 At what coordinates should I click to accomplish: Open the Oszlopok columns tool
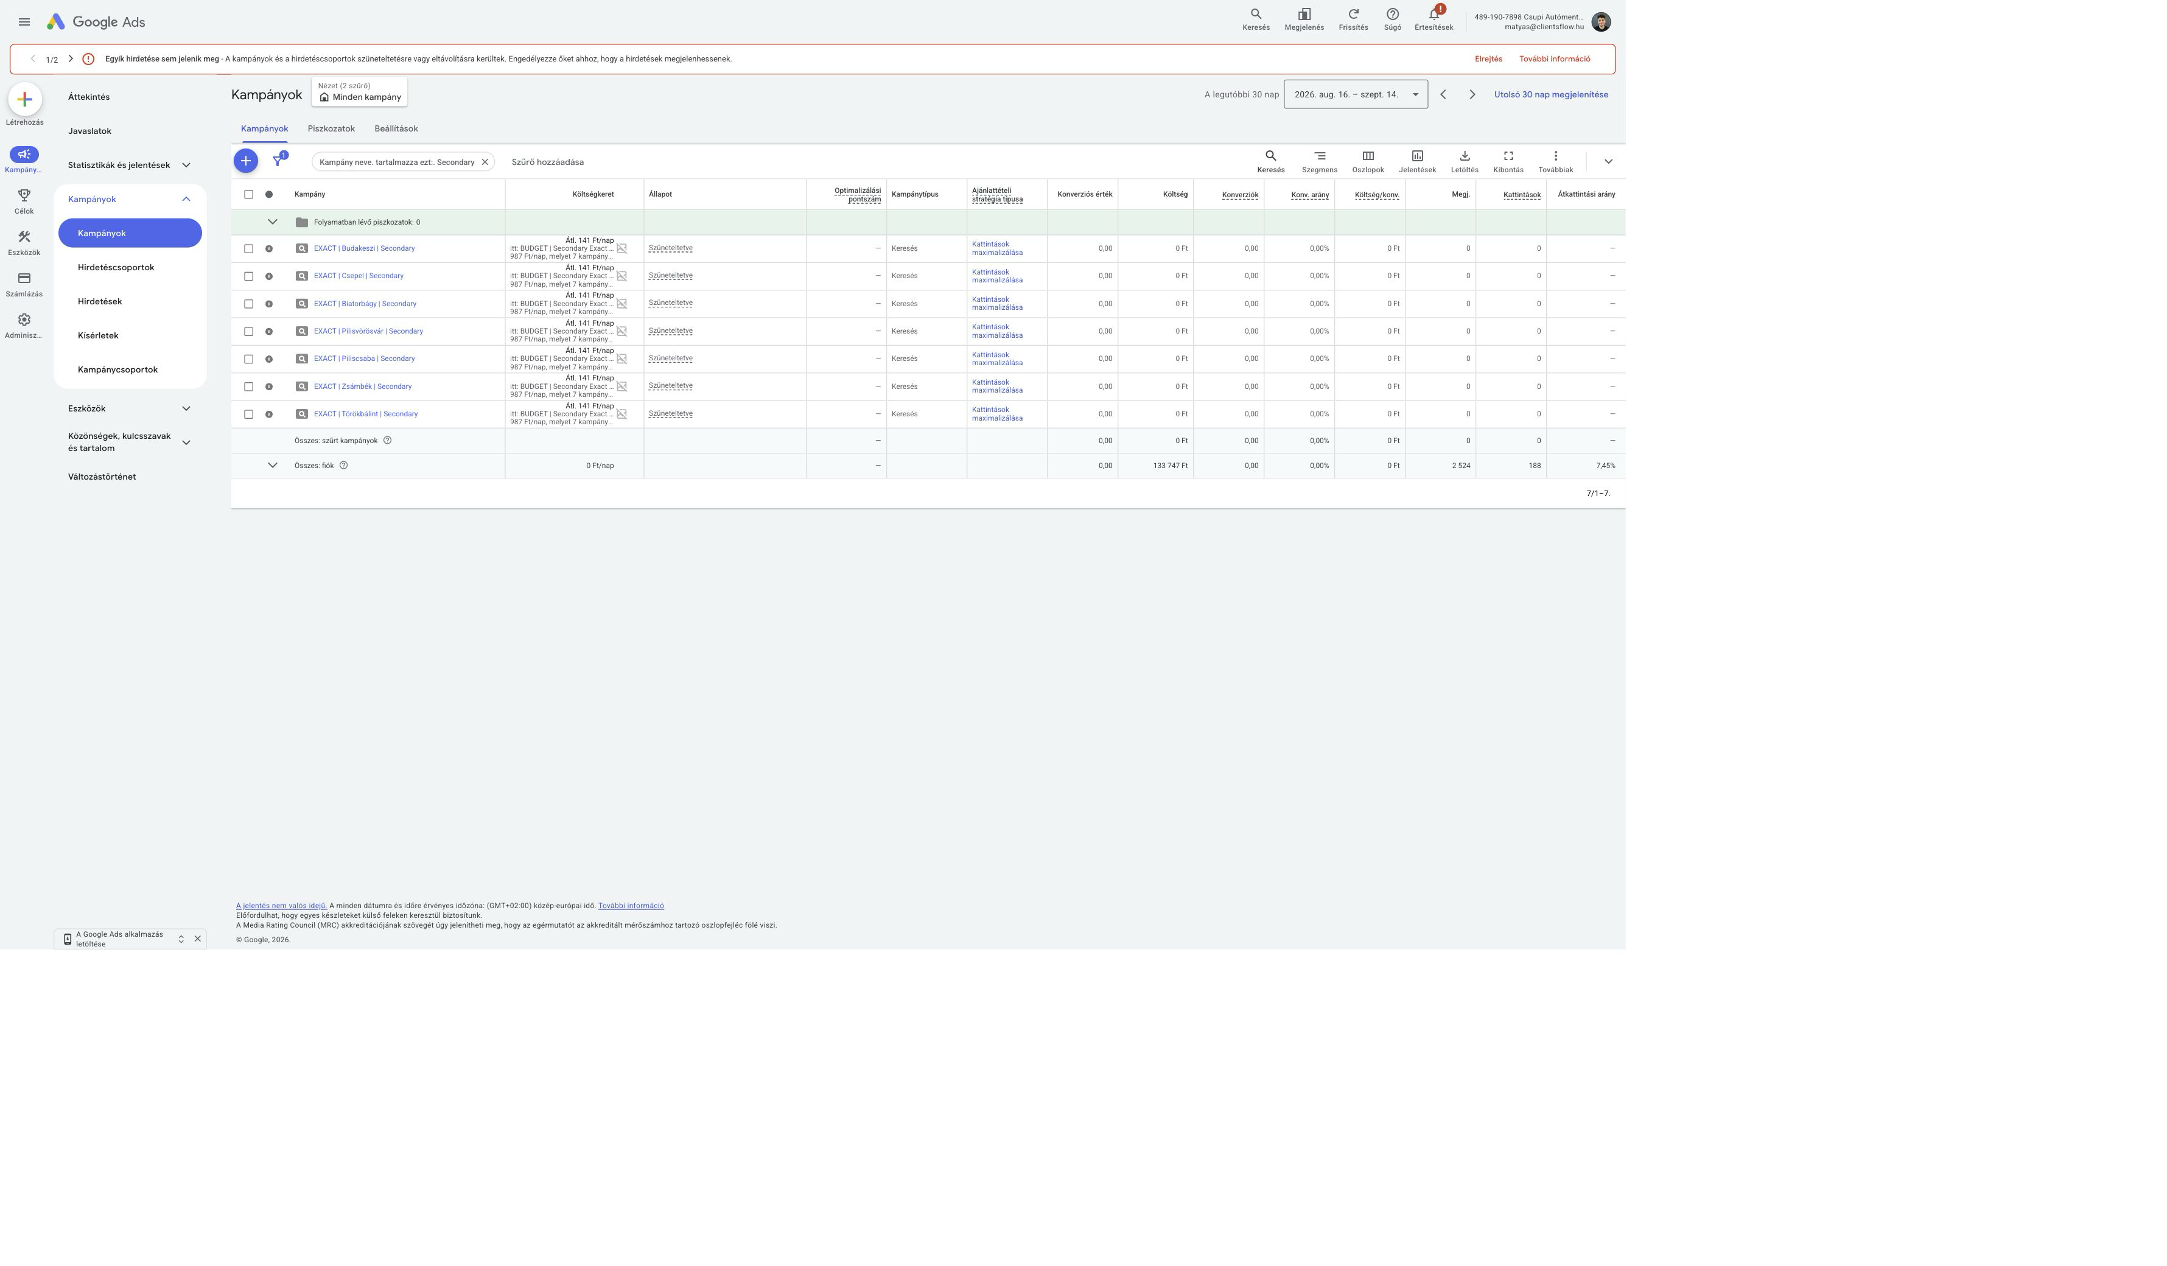(x=1367, y=162)
